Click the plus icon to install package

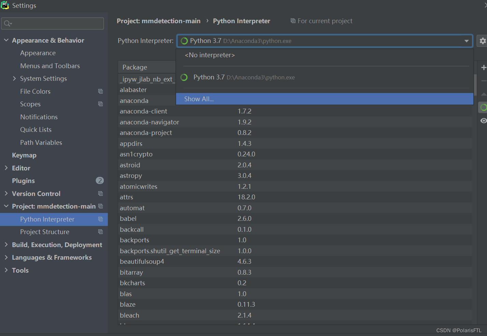tap(484, 67)
